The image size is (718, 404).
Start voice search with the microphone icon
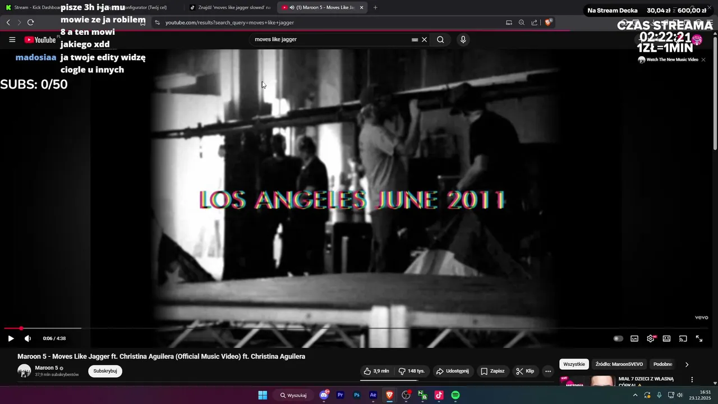click(463, 39)
